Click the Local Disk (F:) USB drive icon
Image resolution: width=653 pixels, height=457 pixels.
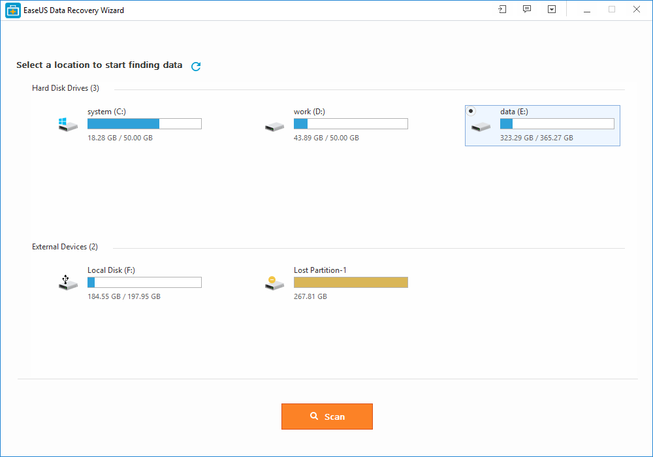click(67, 283)
